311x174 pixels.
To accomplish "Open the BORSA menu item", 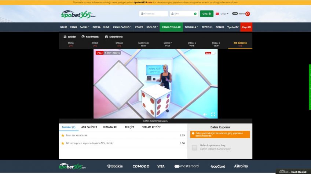I will pos(96,27).
